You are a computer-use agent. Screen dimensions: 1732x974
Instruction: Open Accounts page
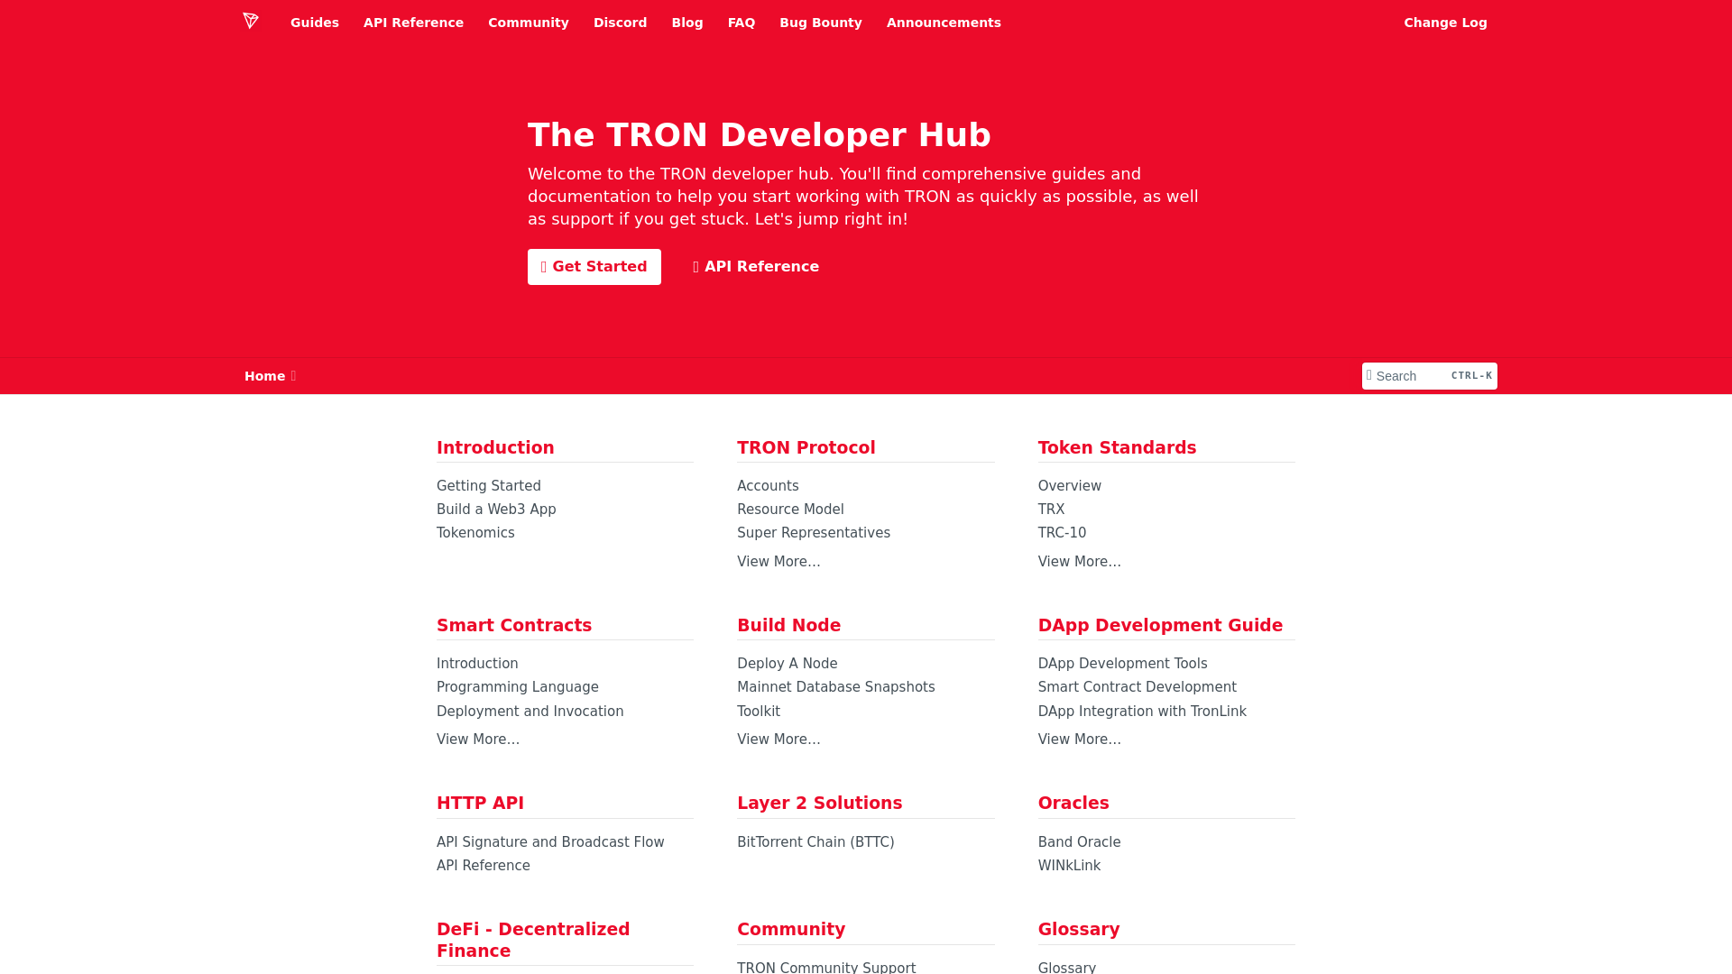pyautogui.click(x=768, y=486)
